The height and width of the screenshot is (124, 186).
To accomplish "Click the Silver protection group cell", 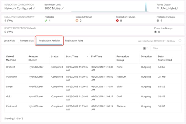I will [x=119, y=87].
